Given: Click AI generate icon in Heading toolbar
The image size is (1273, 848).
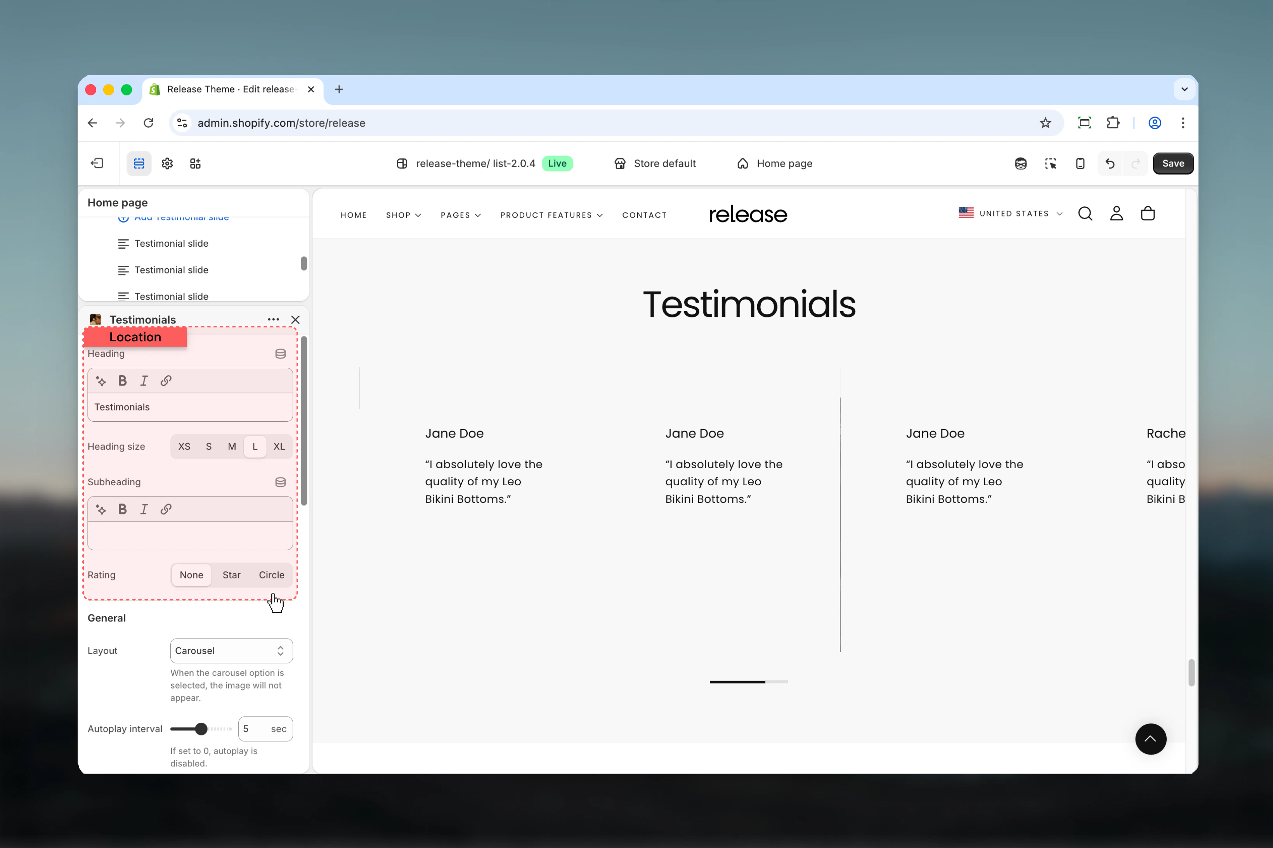Looking at the screenshot, I should click(101, 381).
